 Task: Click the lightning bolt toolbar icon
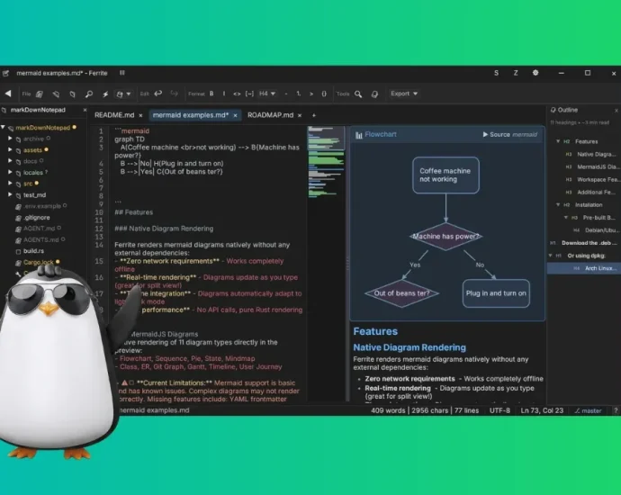(x=105, y=94)
